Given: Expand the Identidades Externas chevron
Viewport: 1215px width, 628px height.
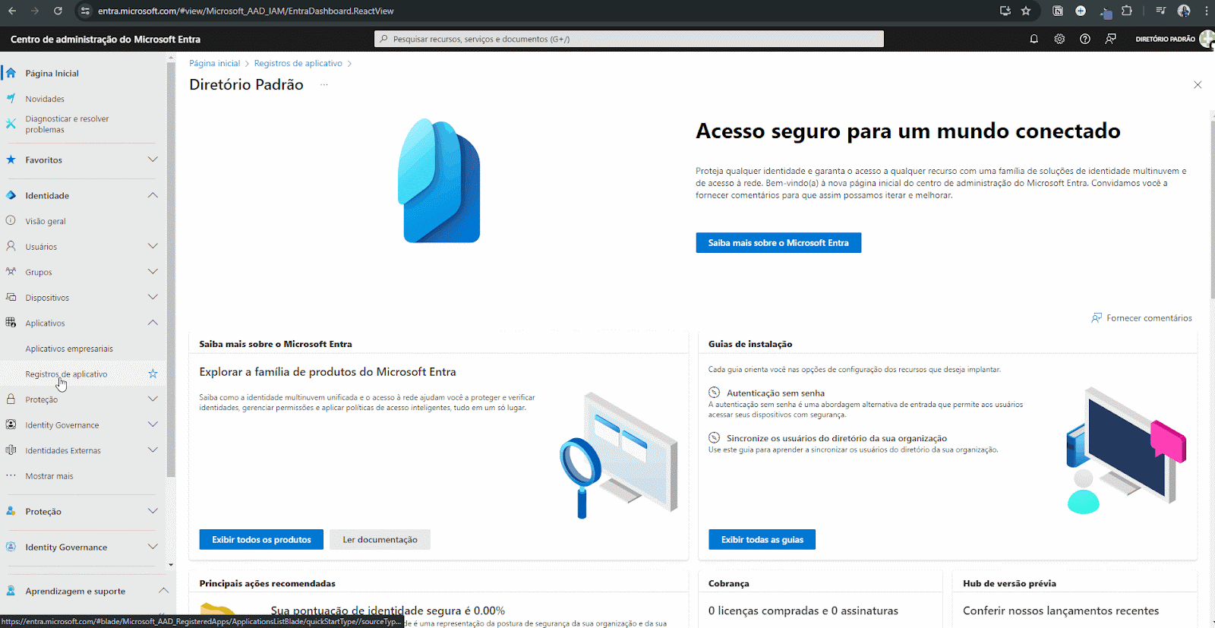Looking at the screenshot, I should pyautogui.click(x=153, y=450).
